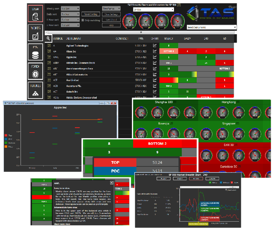Select the Agilent Technologies instrument name
The height and width of the screenshot is (232, 274).
77,46
